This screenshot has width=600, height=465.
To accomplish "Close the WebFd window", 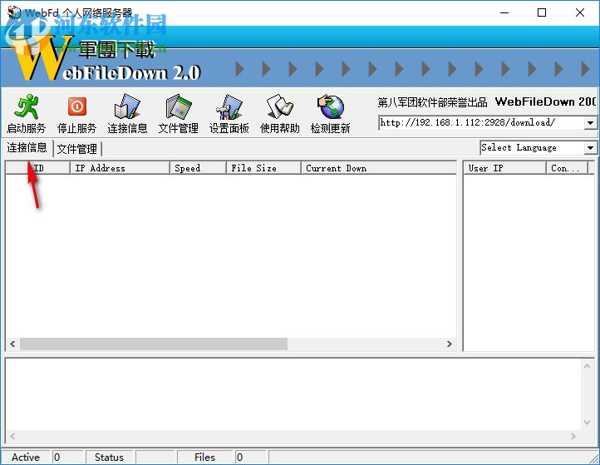I will pos(580,12).
